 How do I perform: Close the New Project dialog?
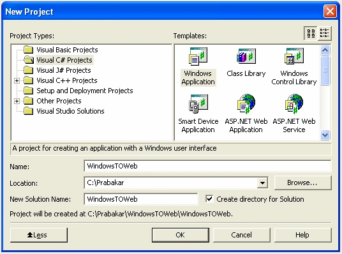[330, 11]
